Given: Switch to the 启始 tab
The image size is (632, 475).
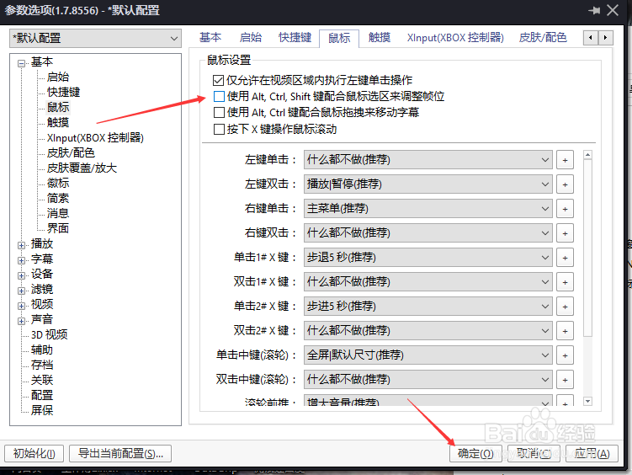Looking at the screenshot, I should pos(250,38).
